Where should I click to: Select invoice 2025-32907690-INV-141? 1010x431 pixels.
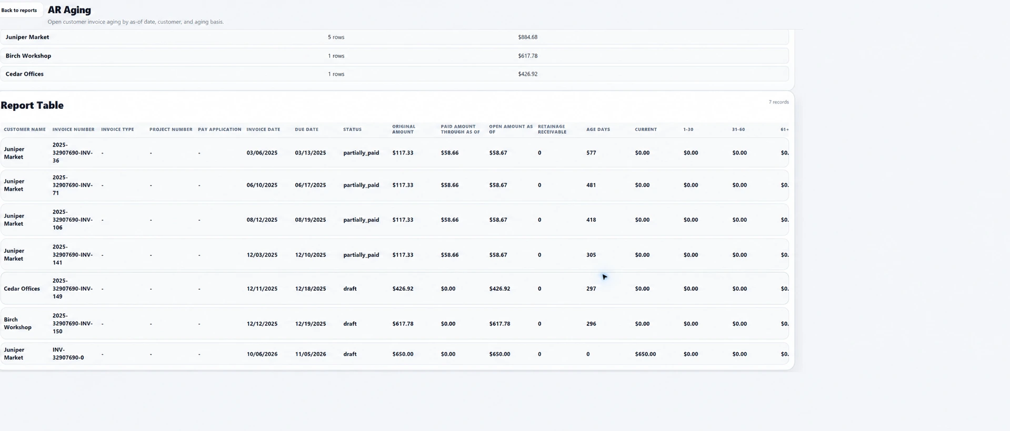coord(73,255)
